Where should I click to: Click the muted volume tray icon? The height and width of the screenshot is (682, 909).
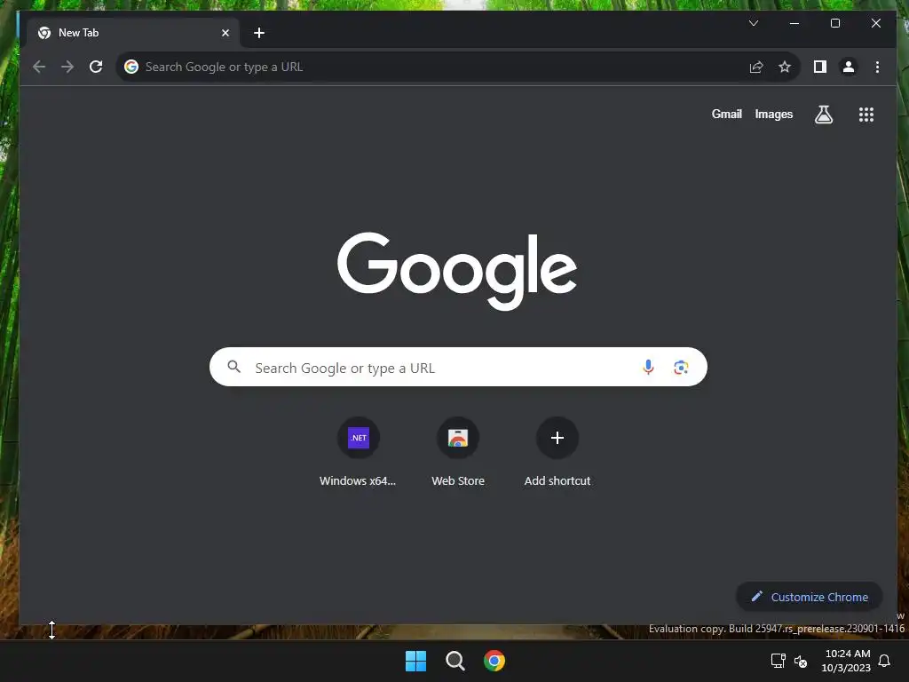tap(801, 661)
